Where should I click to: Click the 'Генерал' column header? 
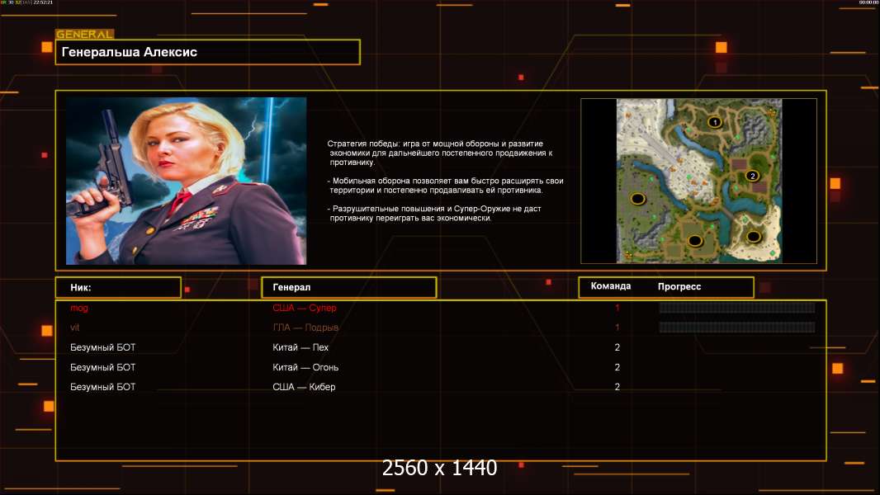point(349,287)
